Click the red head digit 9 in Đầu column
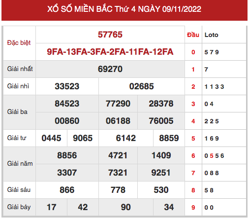This screenshot has width=249, height=219. point(193,208)
